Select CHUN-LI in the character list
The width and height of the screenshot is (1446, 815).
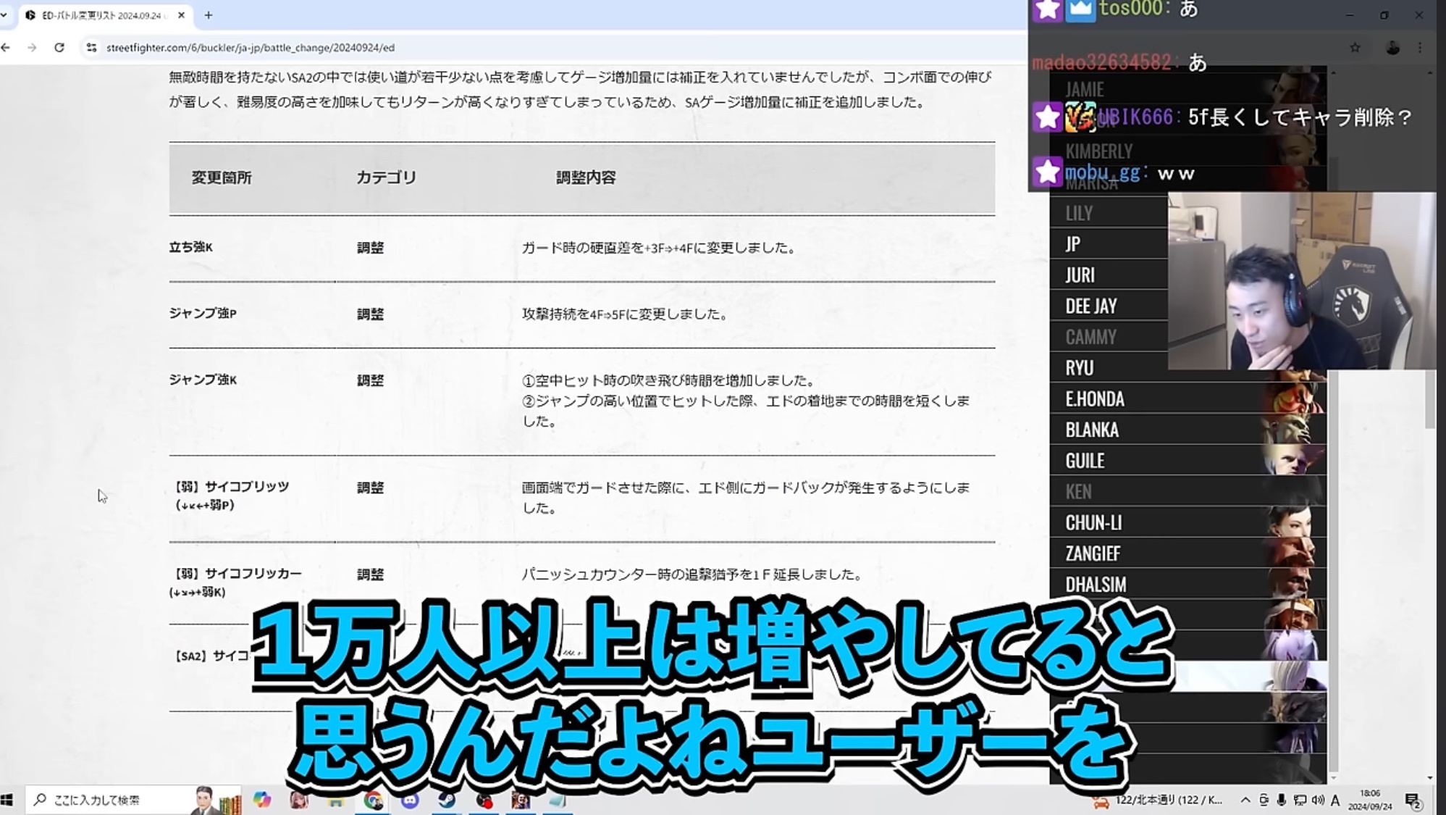(1188, 522)
